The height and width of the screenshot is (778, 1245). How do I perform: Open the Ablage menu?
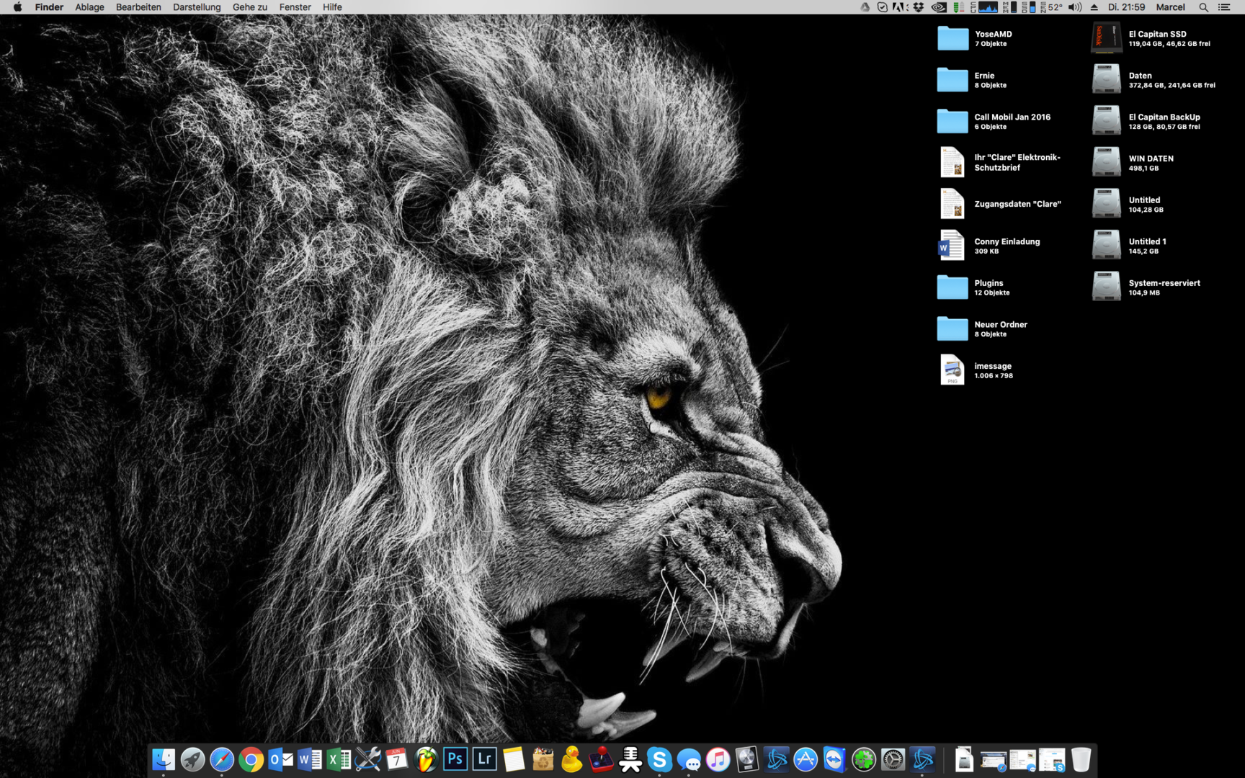click(x=89, y=7)
